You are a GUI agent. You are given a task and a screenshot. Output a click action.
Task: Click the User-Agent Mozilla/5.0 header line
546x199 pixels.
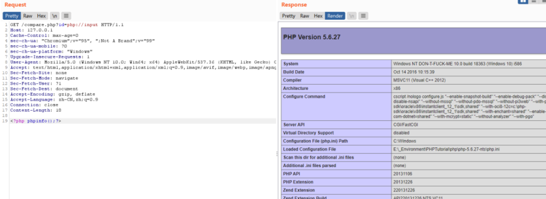point(143,62)
